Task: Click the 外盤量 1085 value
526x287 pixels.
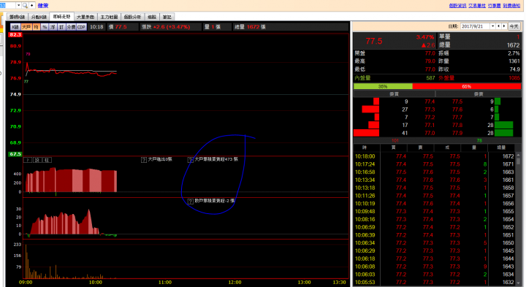Action: click(x=514, y=78)
